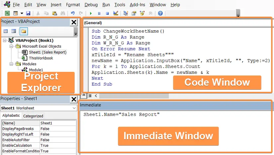Toggle Design Mode icon in toolbar
Viewport: 274px width, 155px height.
click(x=116, y=13)
